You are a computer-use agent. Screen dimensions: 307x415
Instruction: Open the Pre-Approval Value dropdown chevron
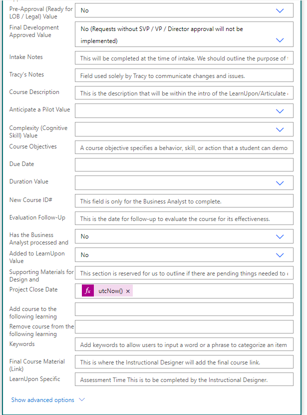[280, 10]
